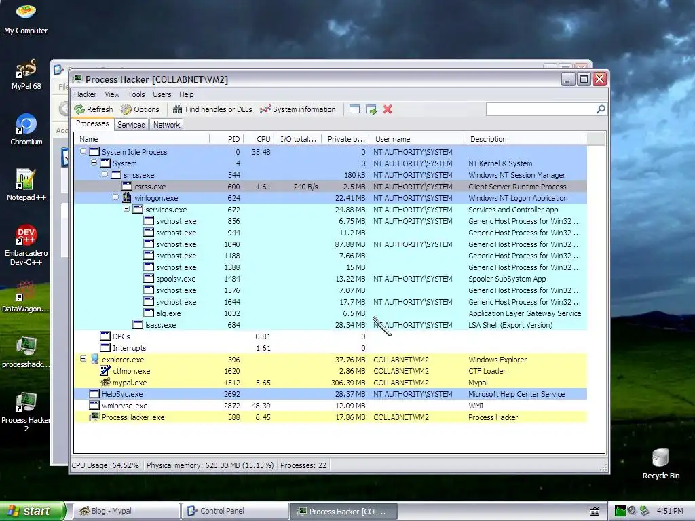
Task: Click the explorer.exe process icon
Action: pos(94,360)
